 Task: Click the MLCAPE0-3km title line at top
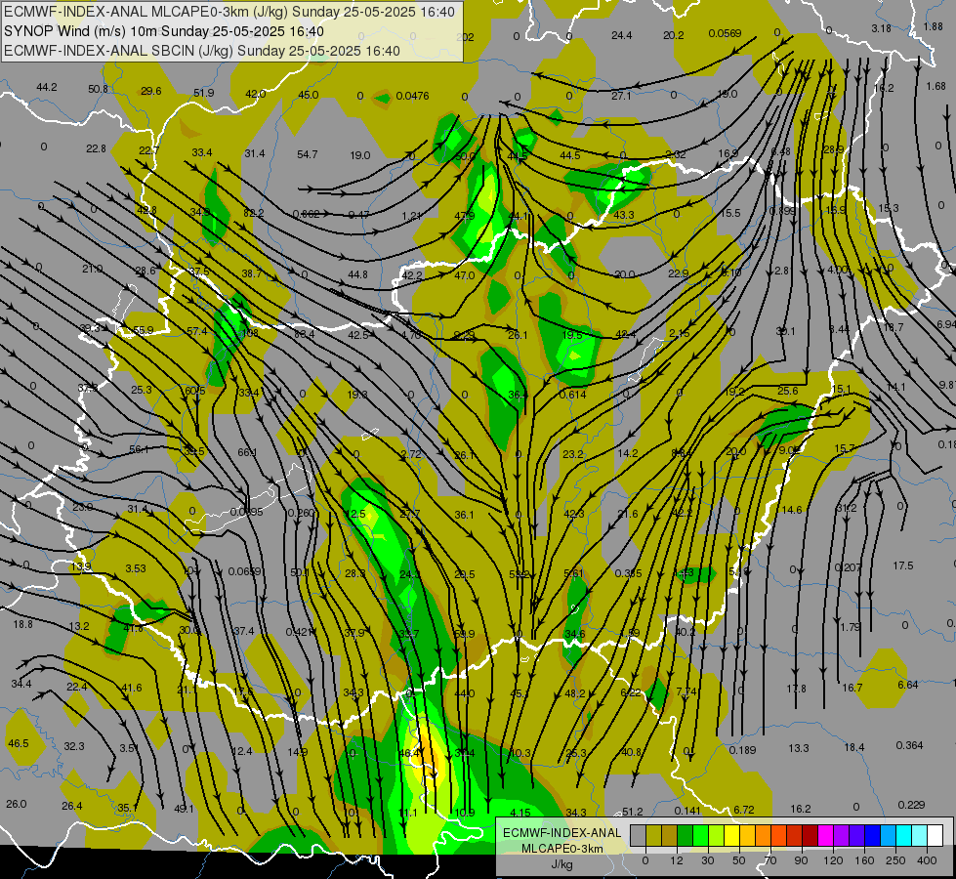click(229, 12)
